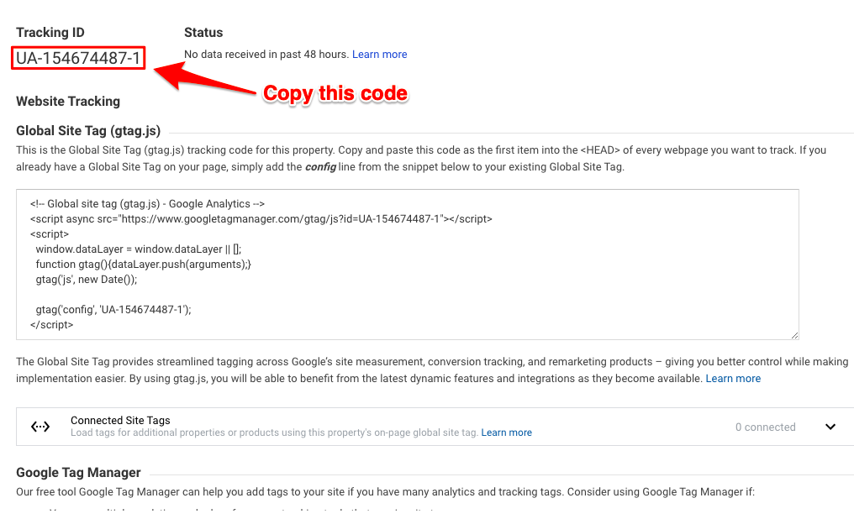Click the script async src googletagmanager line
Viewport: 854px width, 519px height.
[261, 218]
